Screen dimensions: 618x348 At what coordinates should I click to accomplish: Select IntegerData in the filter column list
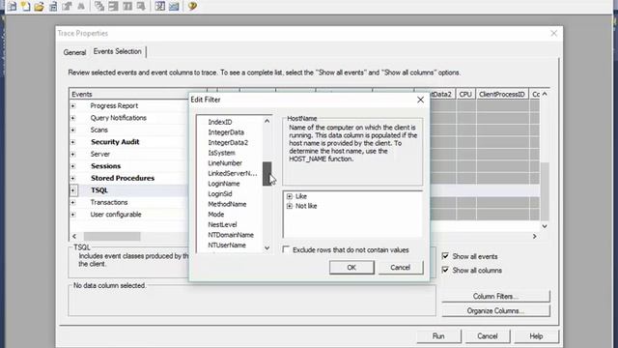click(226, 132)
